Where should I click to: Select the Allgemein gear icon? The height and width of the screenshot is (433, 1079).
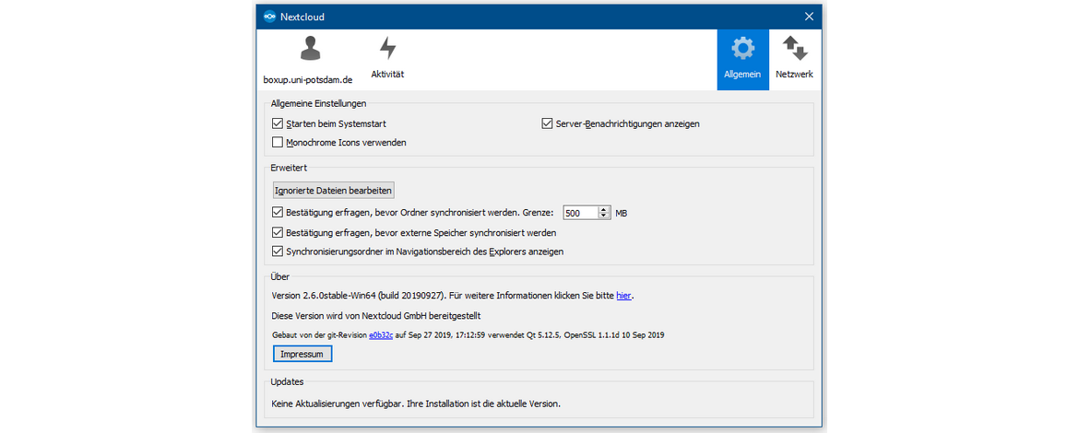[742, 49]
